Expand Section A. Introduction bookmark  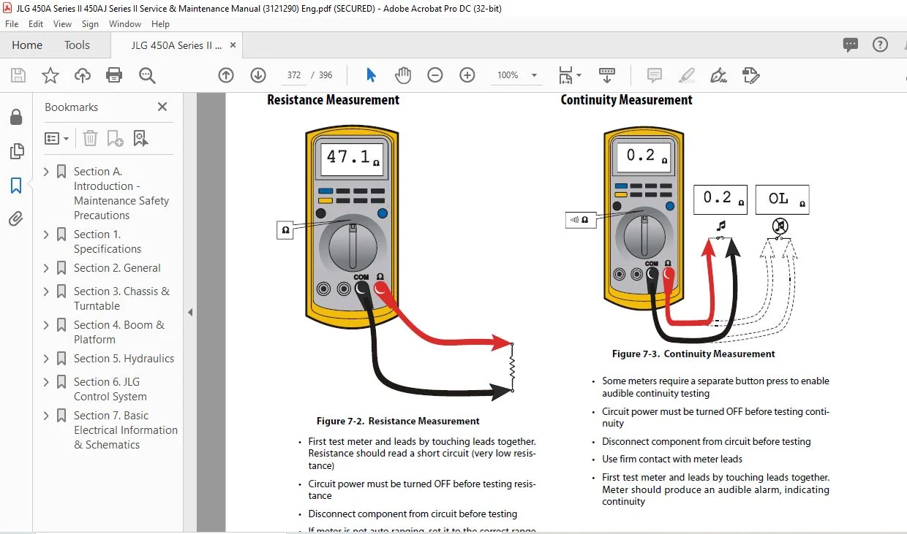[47, 172]
